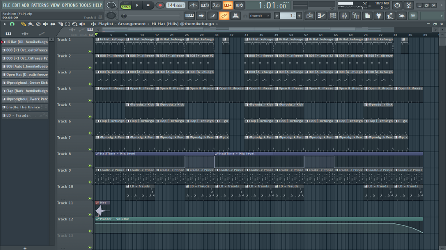
Task: Select the Slice tool
Action: pos(60,24)
